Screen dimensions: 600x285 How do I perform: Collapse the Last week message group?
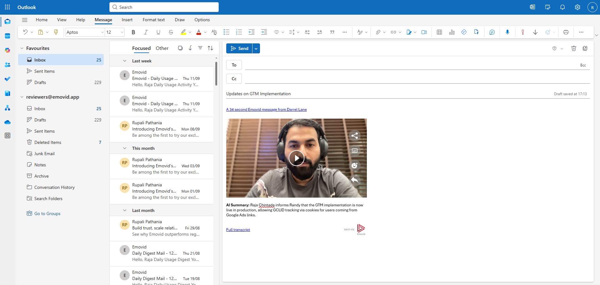click(x=125, y=61)
